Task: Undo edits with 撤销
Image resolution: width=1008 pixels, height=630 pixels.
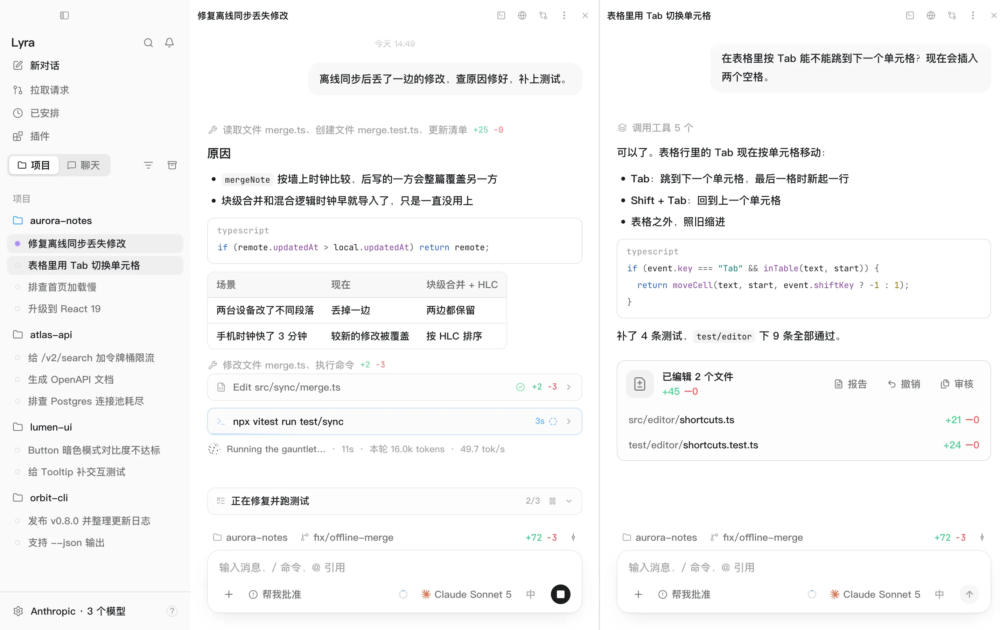Action: [x=904, y=384]
